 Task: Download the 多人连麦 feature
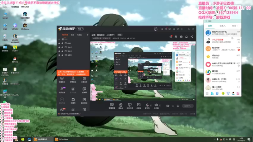[73, 90]
